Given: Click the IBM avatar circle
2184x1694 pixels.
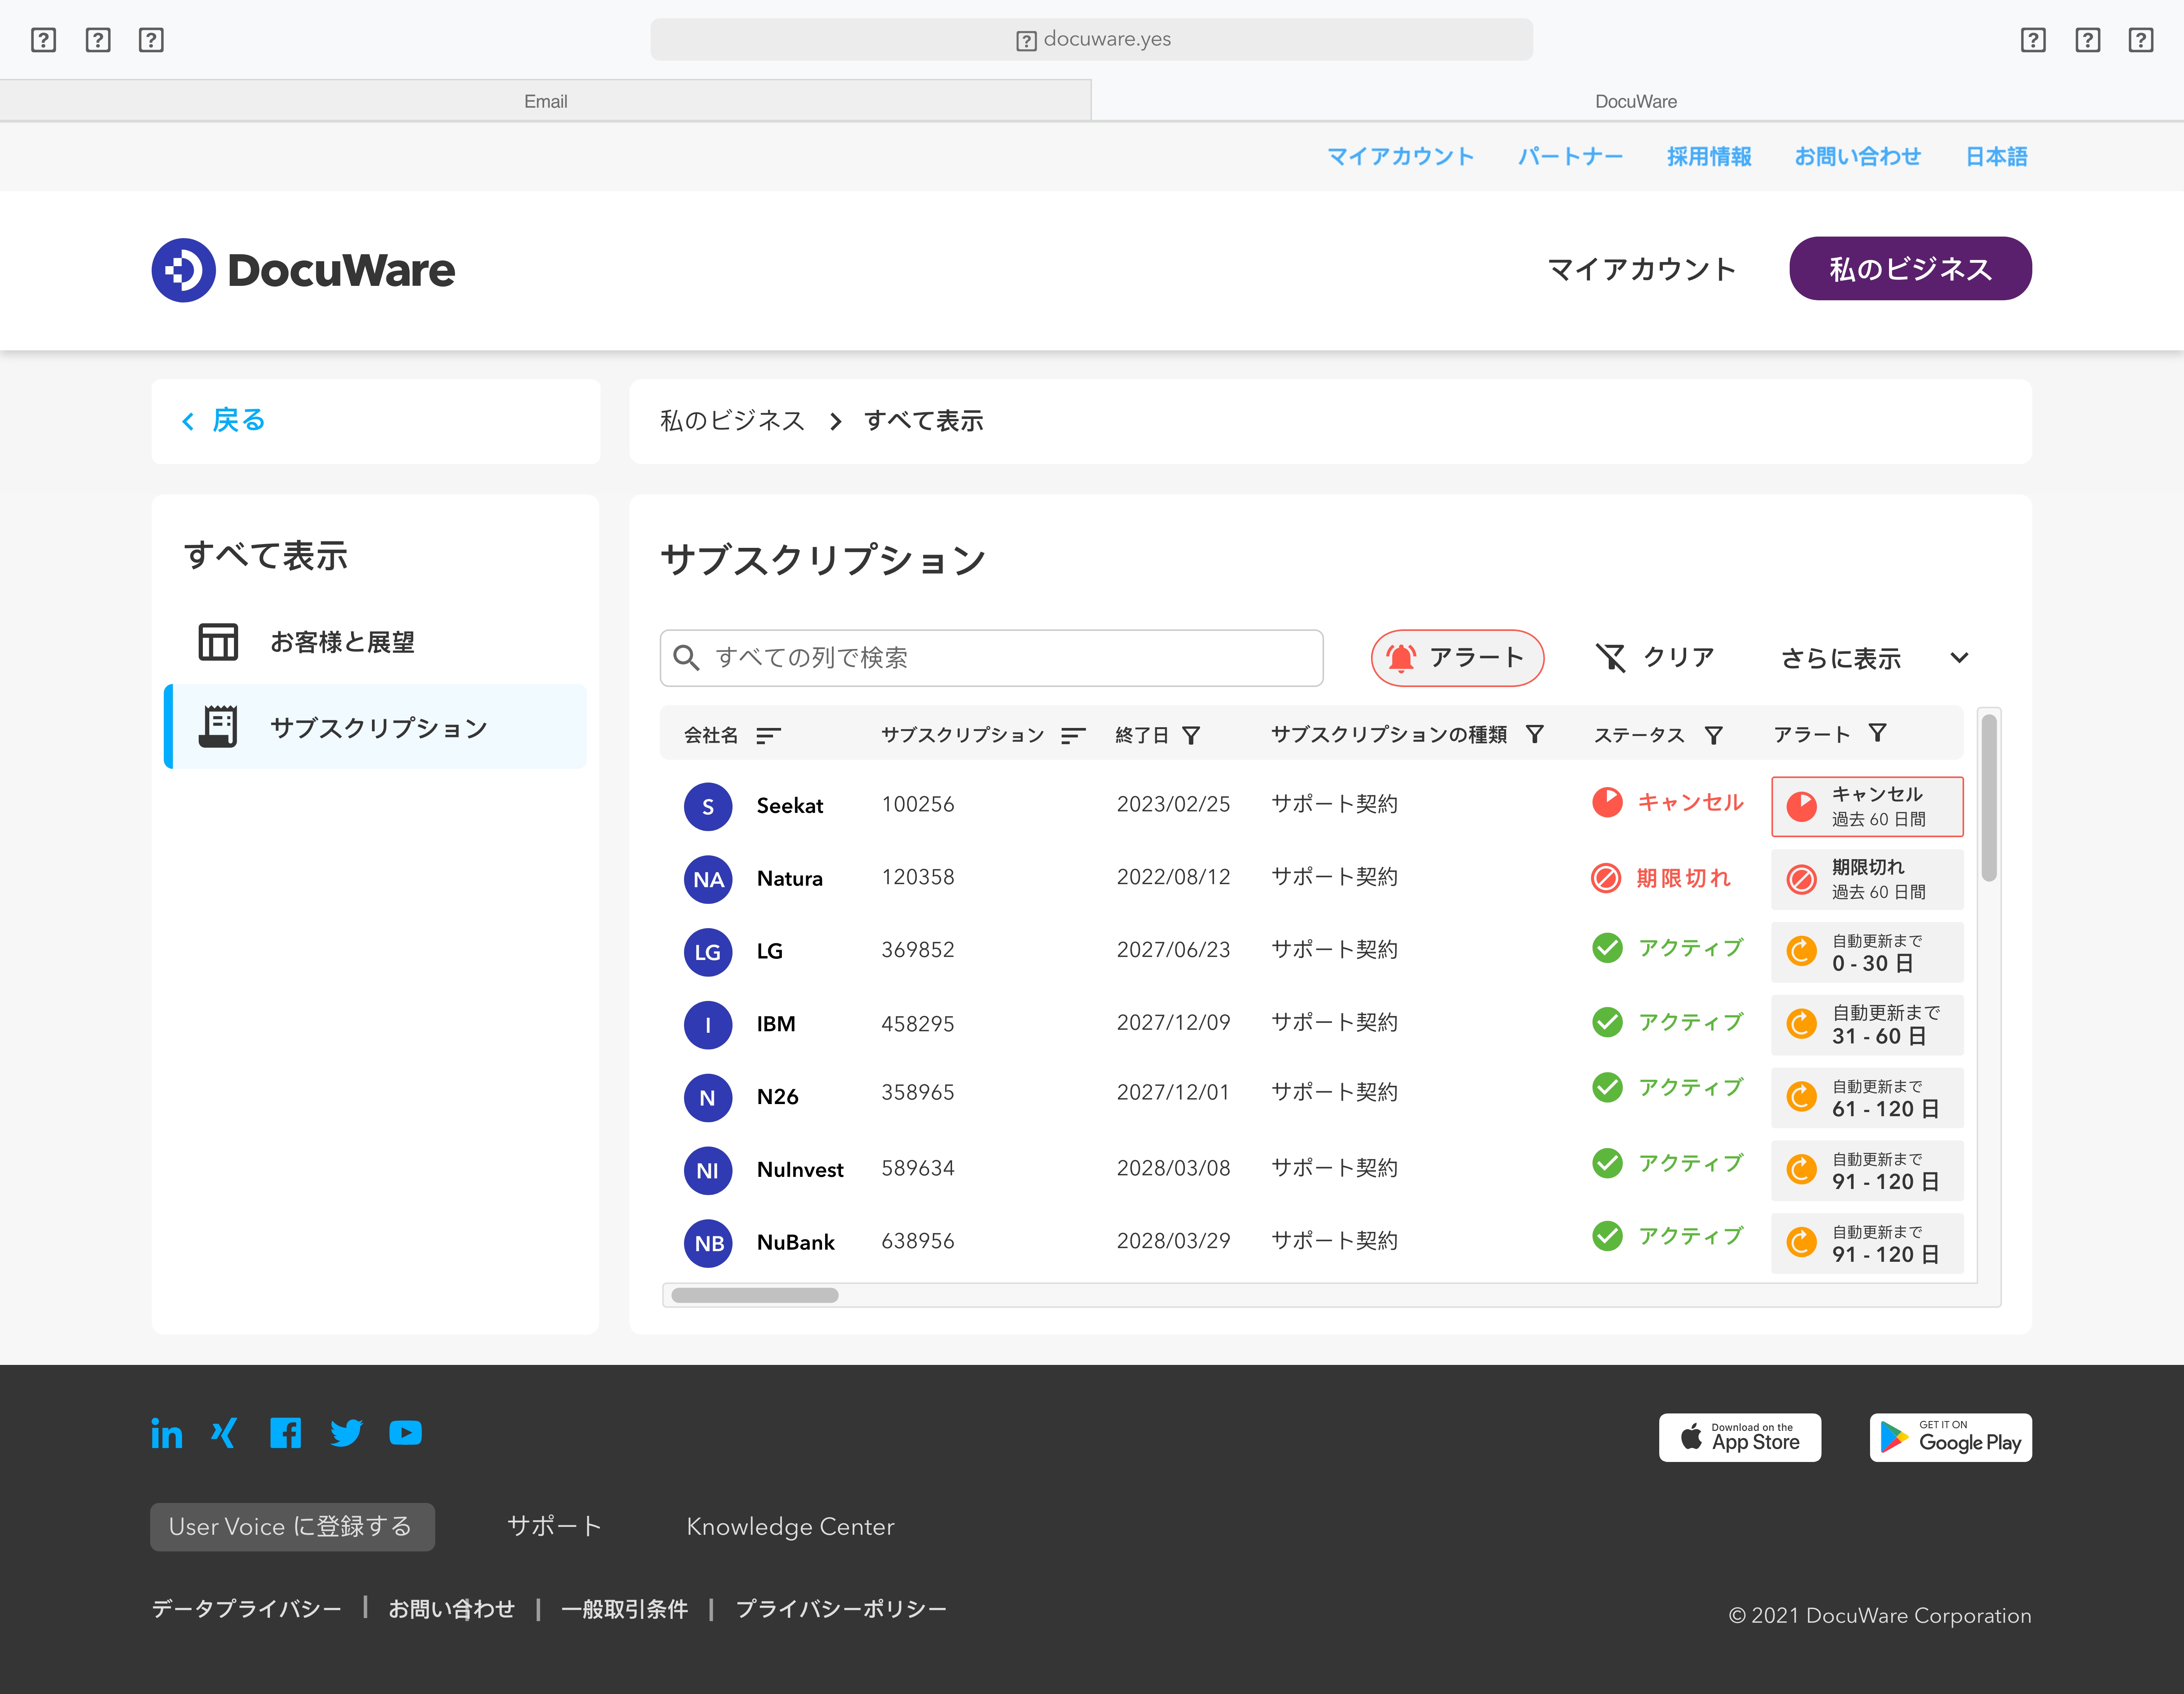Looking at the screenshot, I should pos(708,1025).
